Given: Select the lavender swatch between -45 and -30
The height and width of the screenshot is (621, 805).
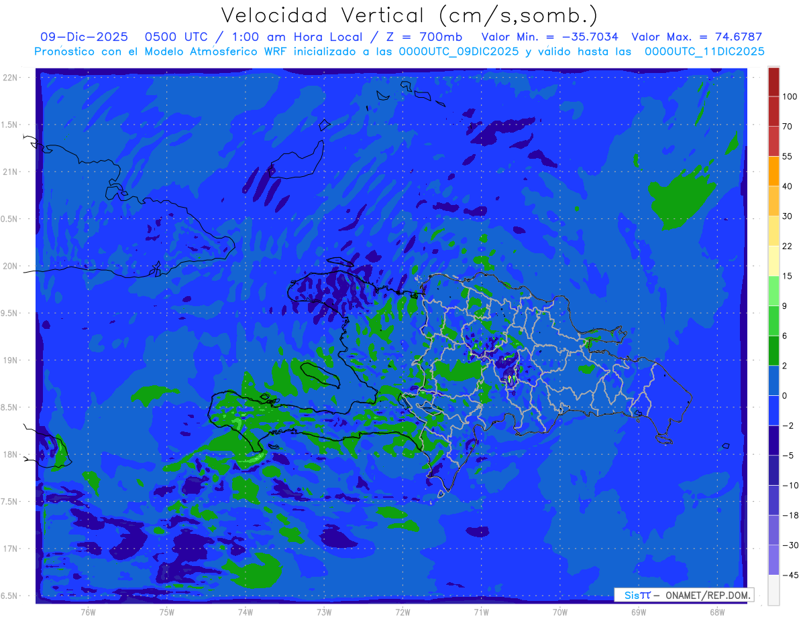Looking at the screenshot, I should pos(773,559).
